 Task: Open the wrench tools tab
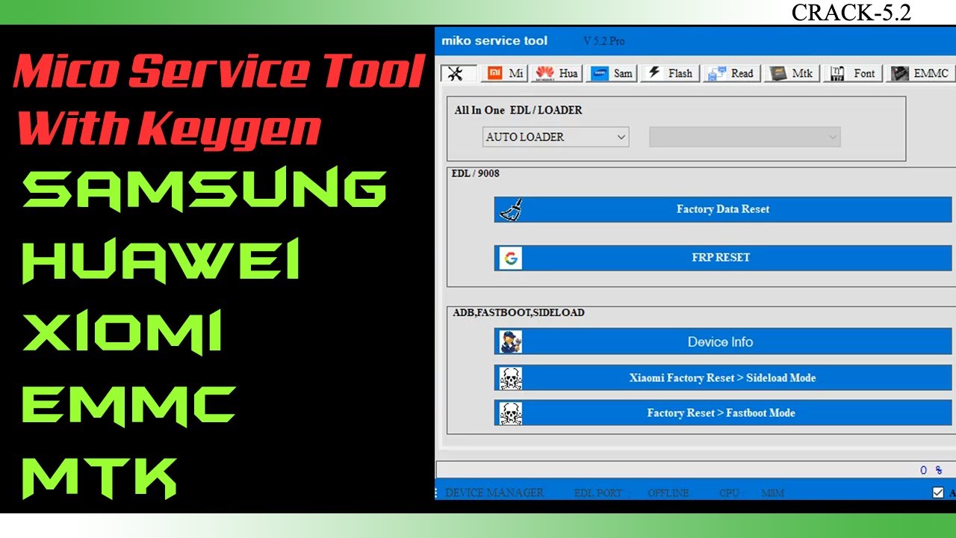tap(458, 73)
